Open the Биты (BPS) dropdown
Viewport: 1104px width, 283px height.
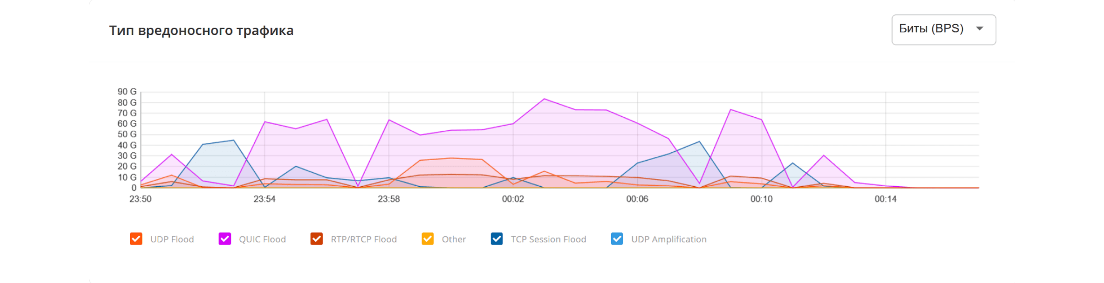click(943, 29)
